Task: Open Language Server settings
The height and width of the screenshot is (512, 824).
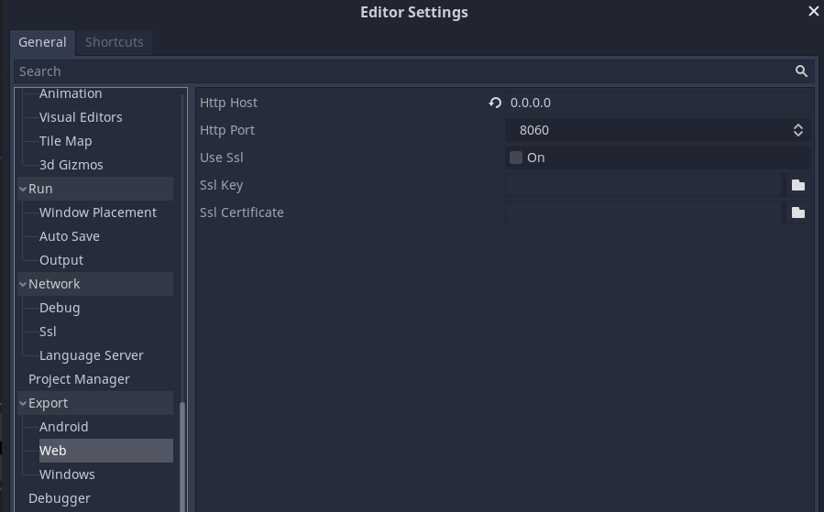Action: (x=92, y=355)
